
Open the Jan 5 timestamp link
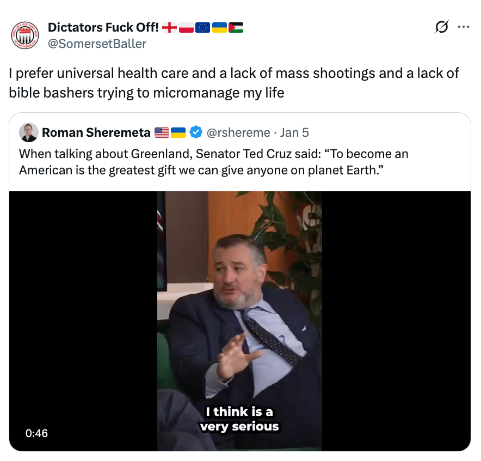point(294,132)
